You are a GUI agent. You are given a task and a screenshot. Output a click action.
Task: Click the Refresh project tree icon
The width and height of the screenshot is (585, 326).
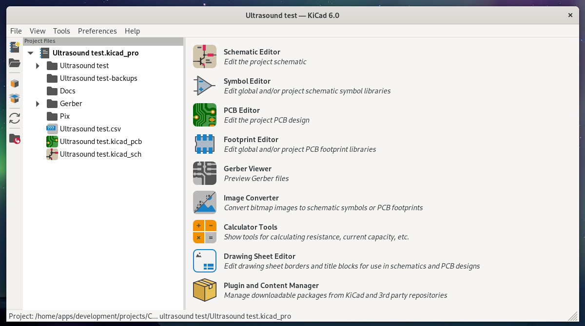15,118
